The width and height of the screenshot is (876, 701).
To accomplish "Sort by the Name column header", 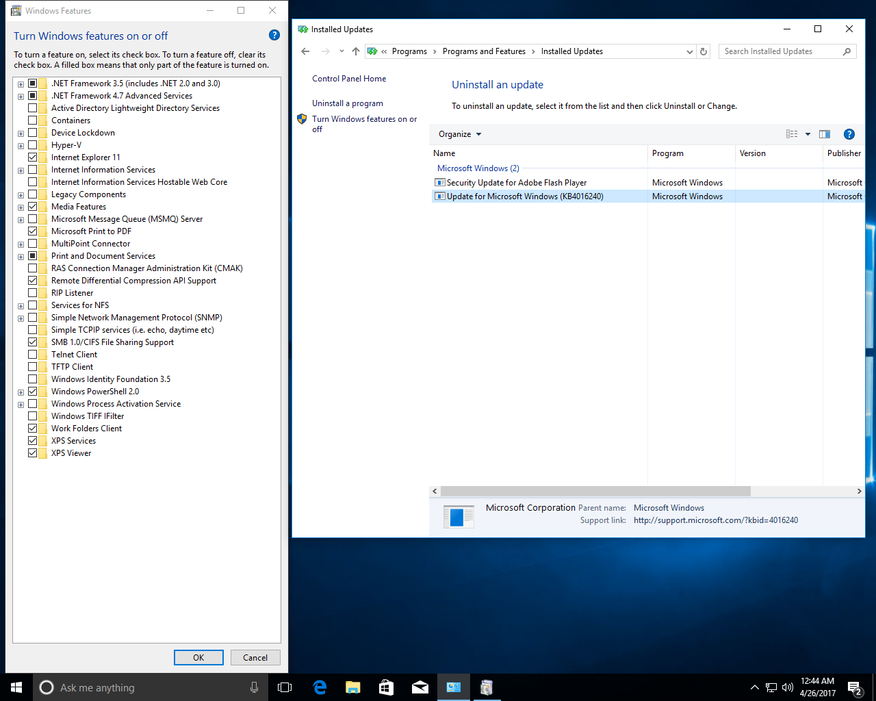I will click(539, 153).
